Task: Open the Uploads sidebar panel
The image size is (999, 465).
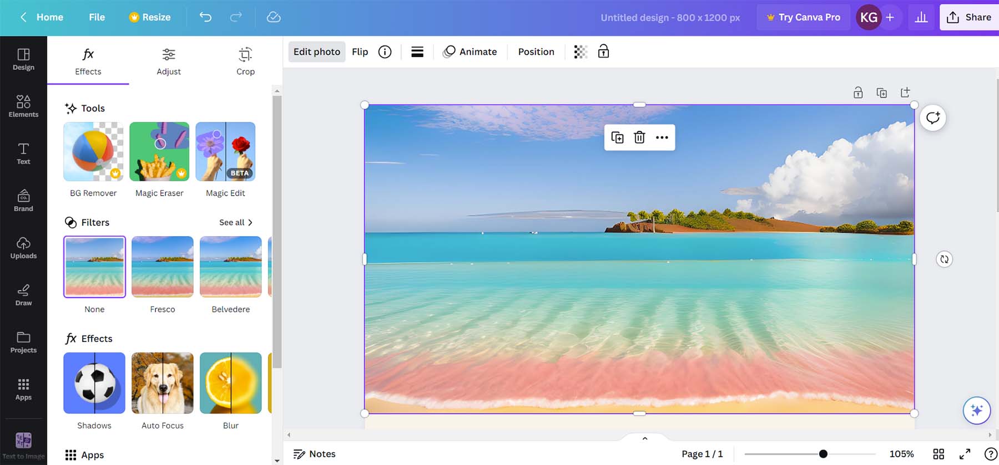Action: [x=23, y=247]
